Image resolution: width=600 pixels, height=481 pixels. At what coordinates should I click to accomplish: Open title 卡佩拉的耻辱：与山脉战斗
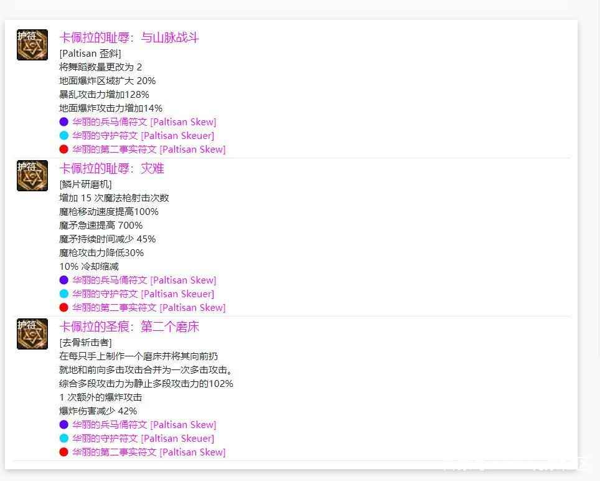[129, 37]
